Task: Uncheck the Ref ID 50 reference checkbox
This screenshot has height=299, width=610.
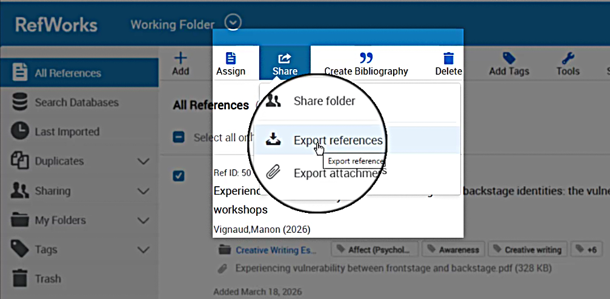Action: (179, 175)
